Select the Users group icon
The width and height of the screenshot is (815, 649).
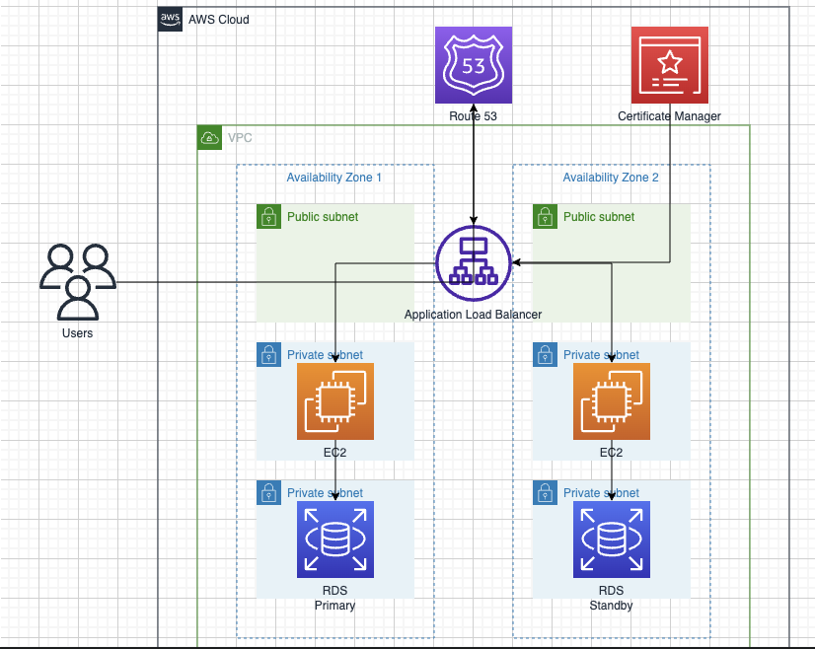(x=78, y=282)
